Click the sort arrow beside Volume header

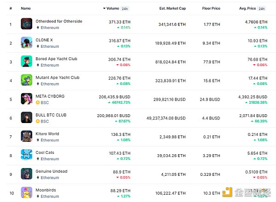click(x=104, y=8)
